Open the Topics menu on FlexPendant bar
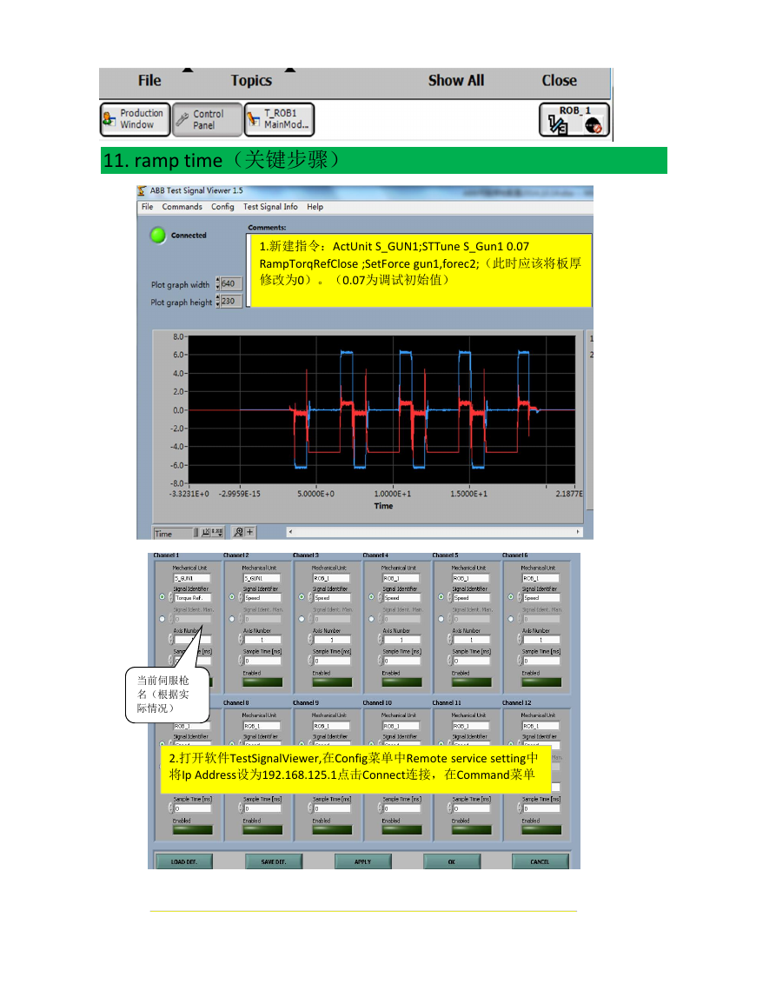This screenshot has height=1004, width=776. coord(251,81)
